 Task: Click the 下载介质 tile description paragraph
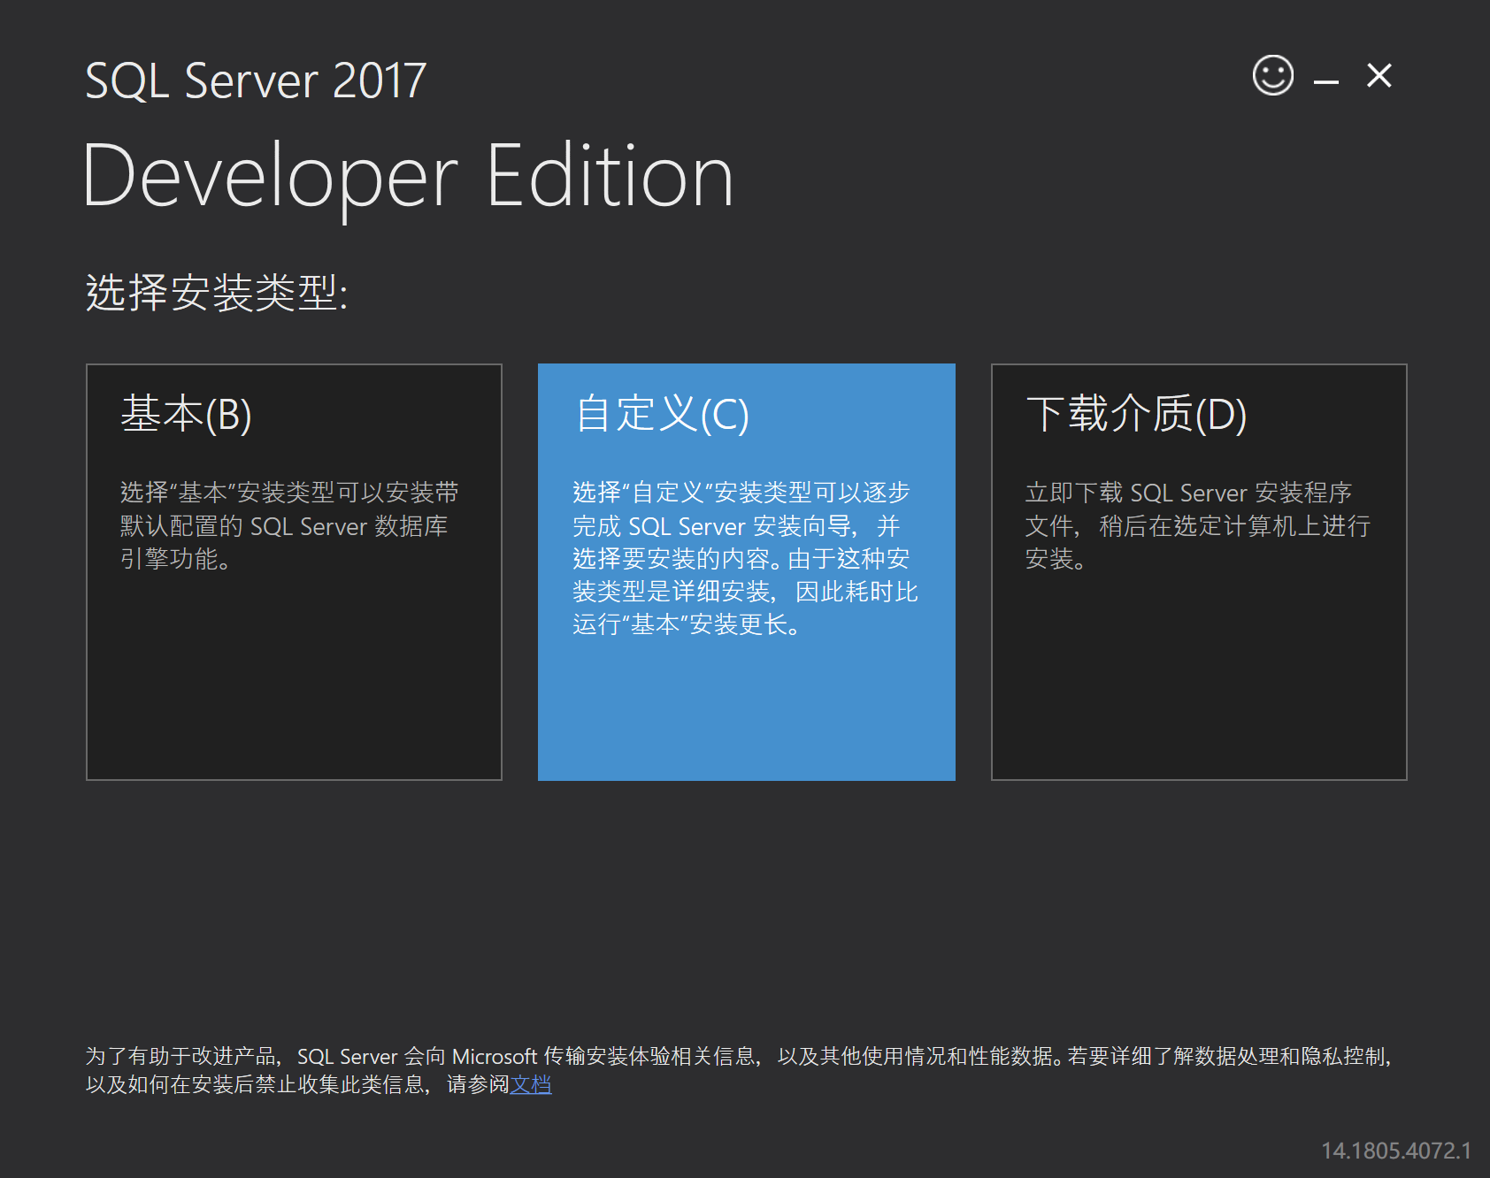pyautogui.click(x=1196, y=526)
